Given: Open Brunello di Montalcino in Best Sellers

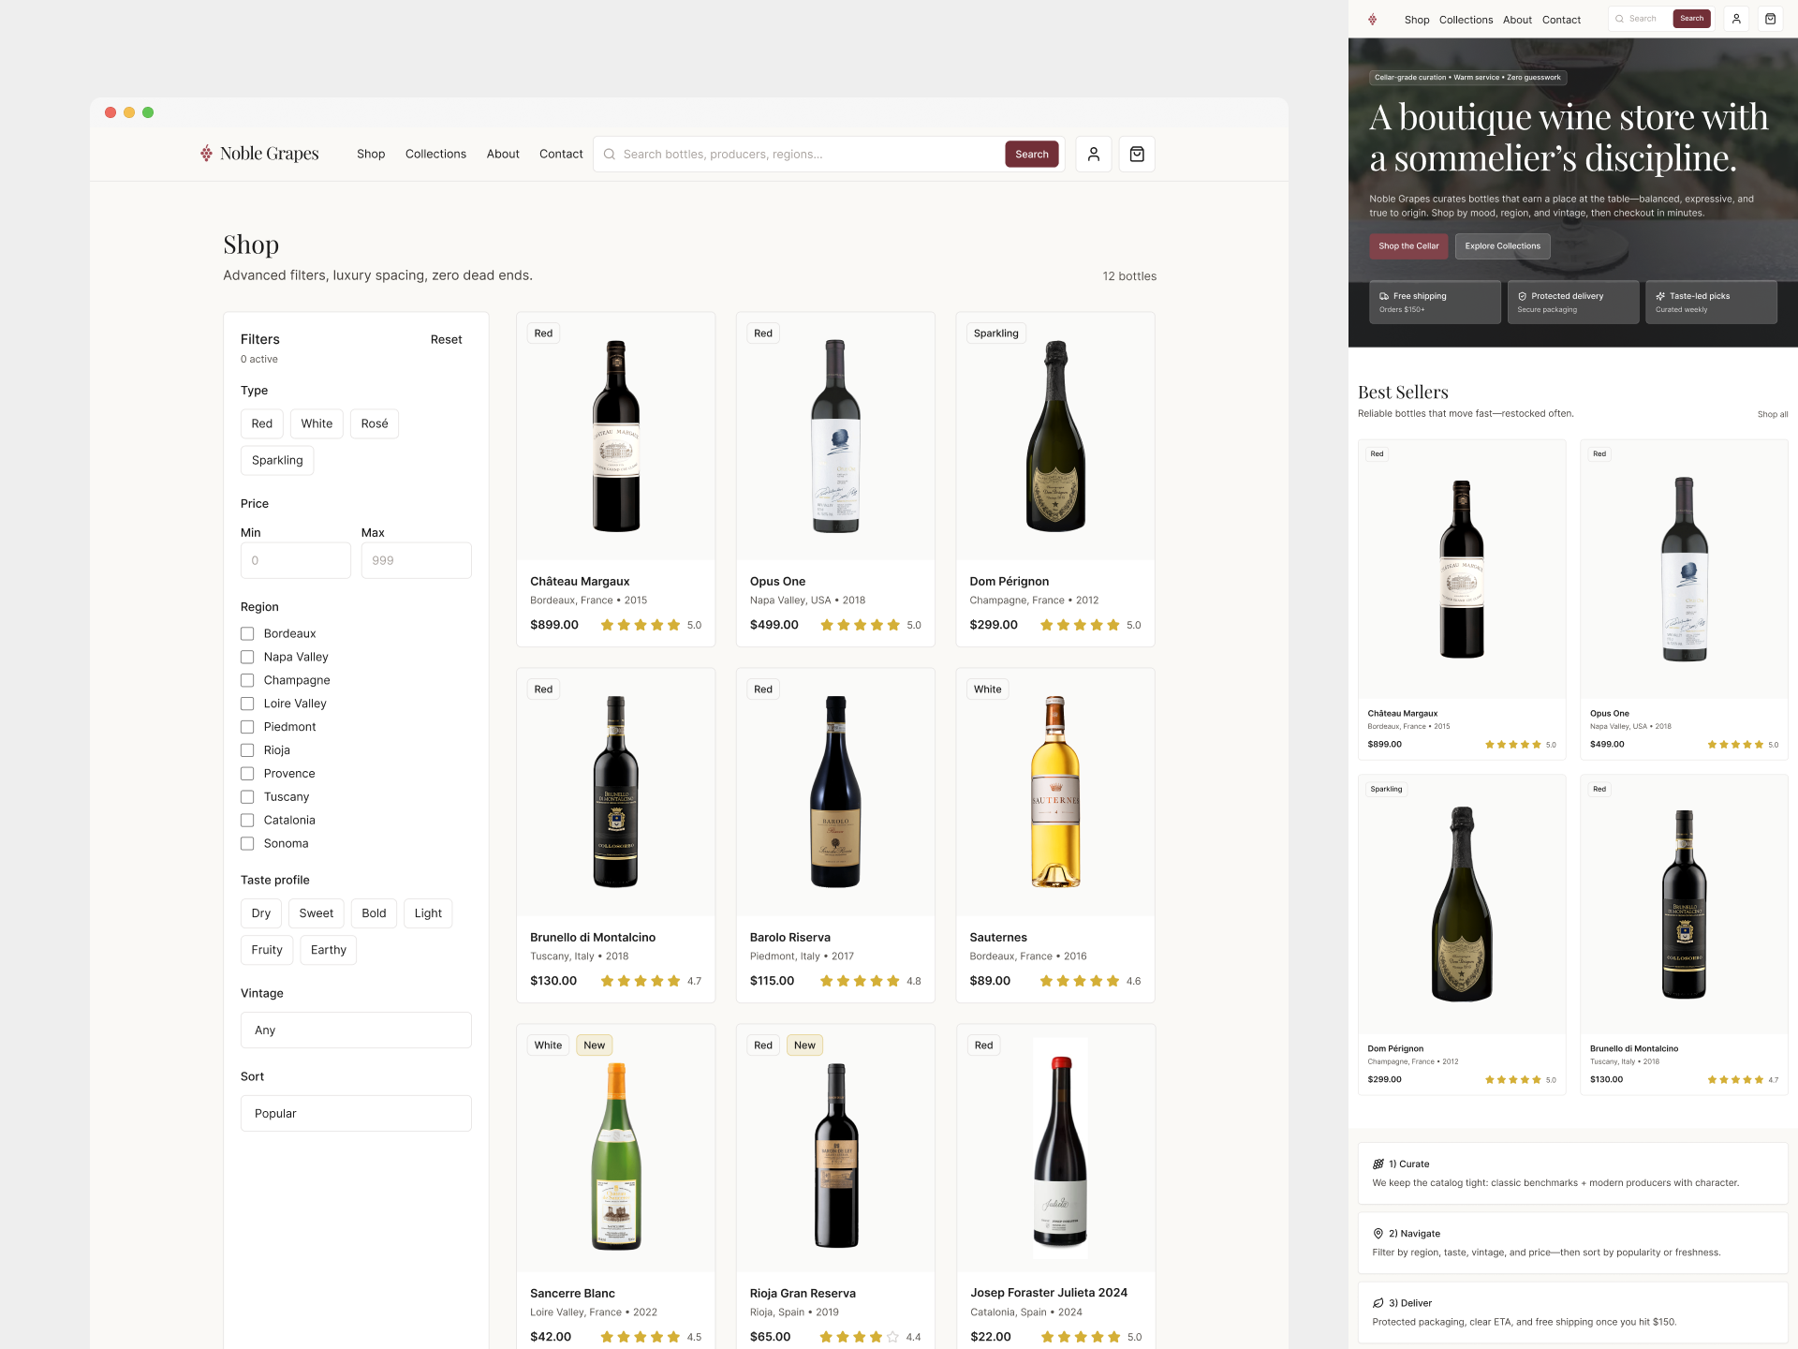Looking at the screenshot, I should point(1685,935).
